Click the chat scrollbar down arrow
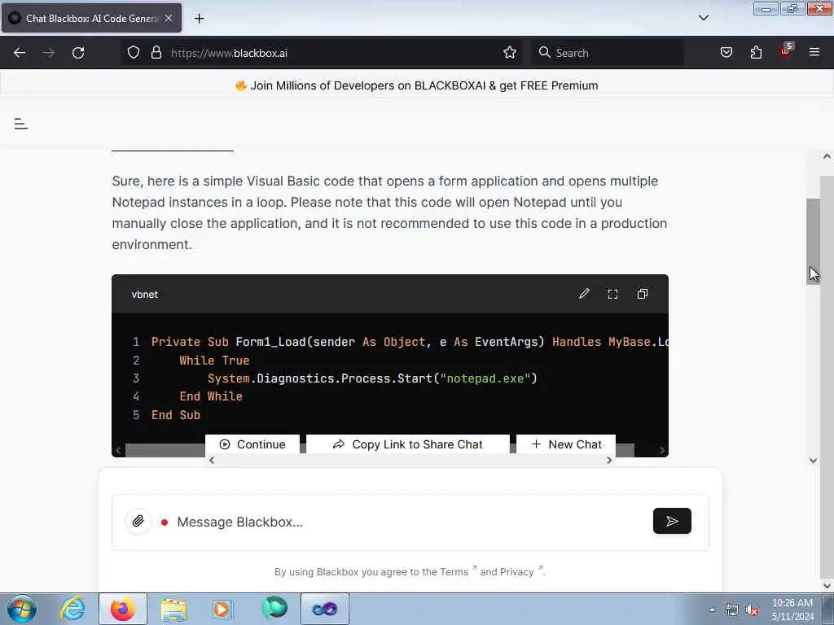834x625 pixels. 813,461
